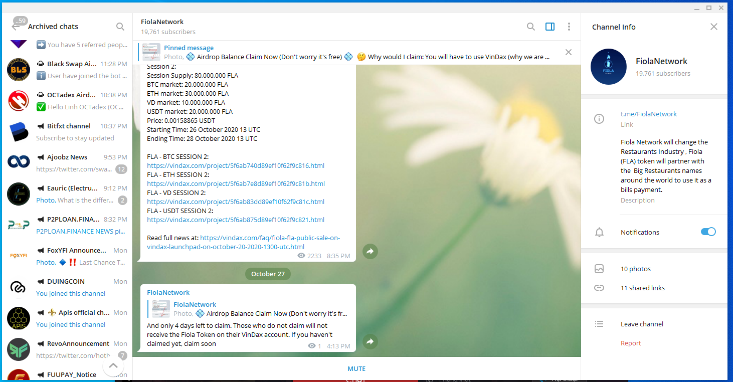Viewport: 733px width, 382px height.
Task: Forward the 4:13 PM claim message
Action: [370, 342]
